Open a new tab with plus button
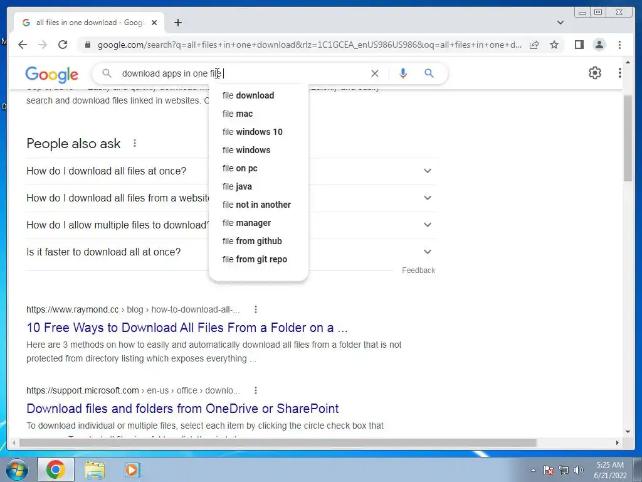 click(x=177, y=23)
